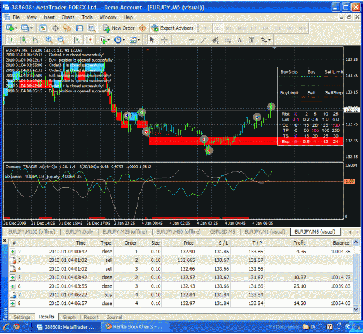This screenshot has width=363, height=334.
Task: Click the Indicators list icon
Action: [103, 40]
